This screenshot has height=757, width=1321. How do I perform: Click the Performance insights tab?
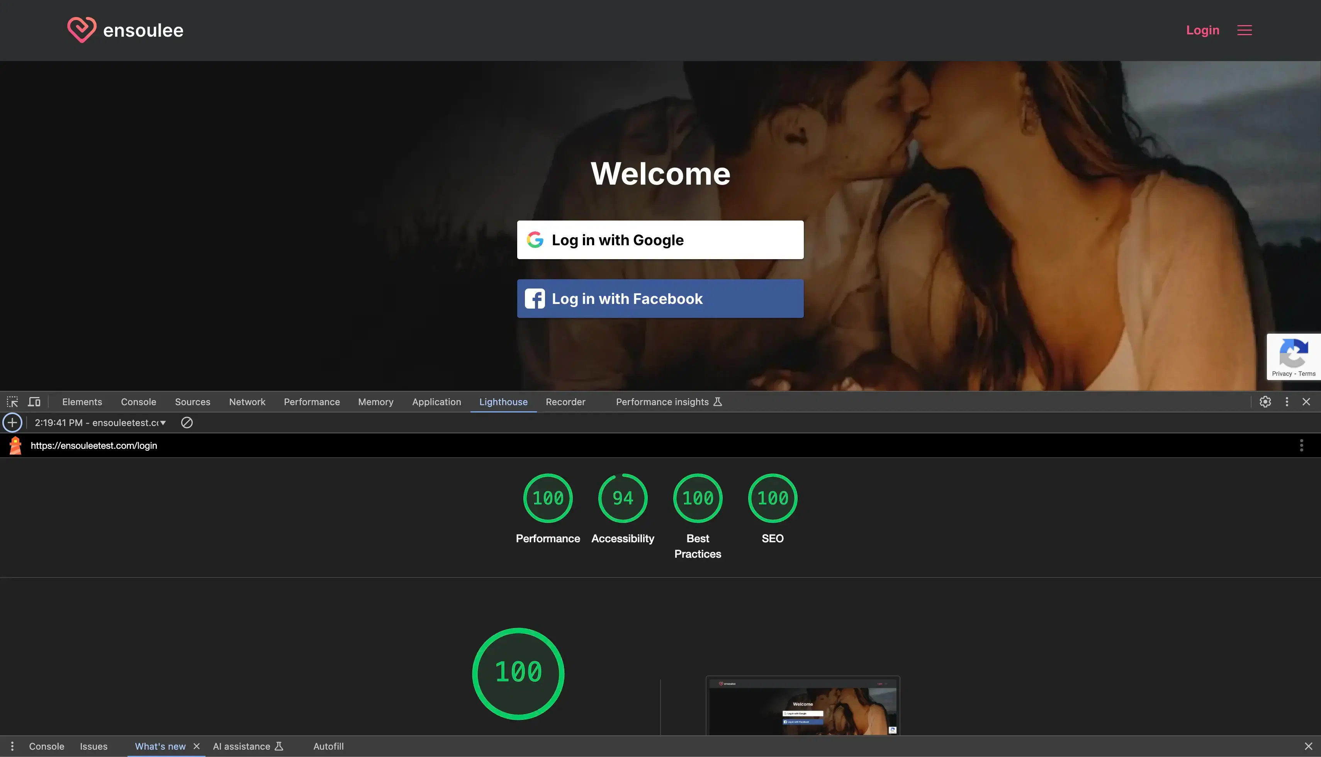click(x=662, y=401)
